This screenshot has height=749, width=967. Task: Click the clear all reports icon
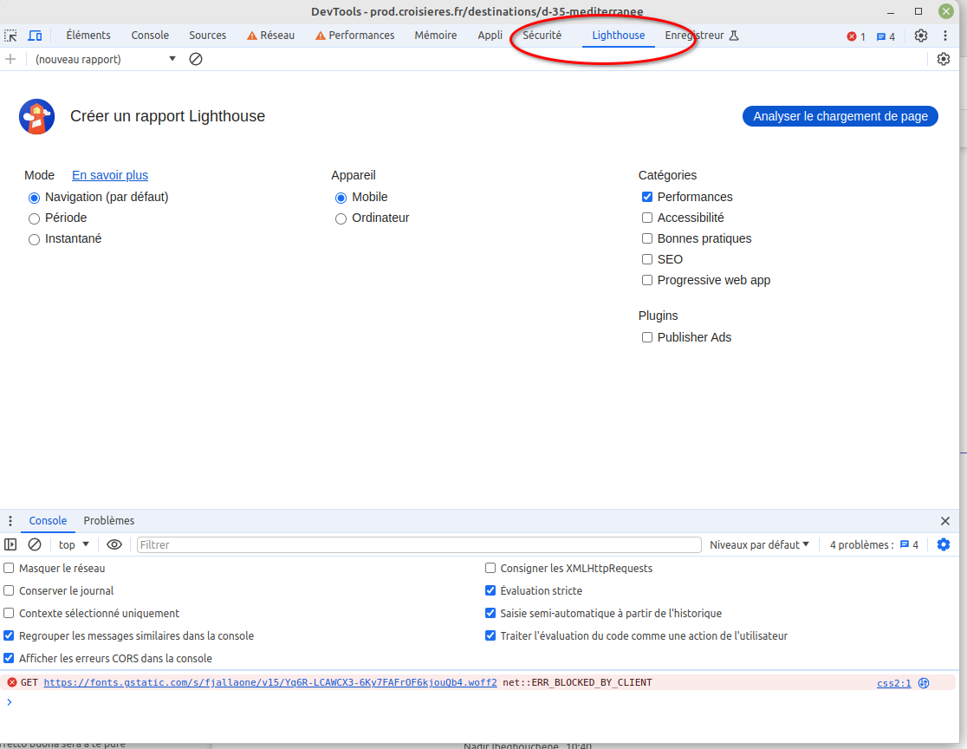coord(196,59)
